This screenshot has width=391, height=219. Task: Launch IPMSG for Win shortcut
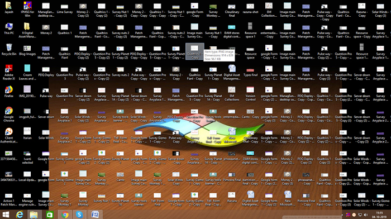27,9
